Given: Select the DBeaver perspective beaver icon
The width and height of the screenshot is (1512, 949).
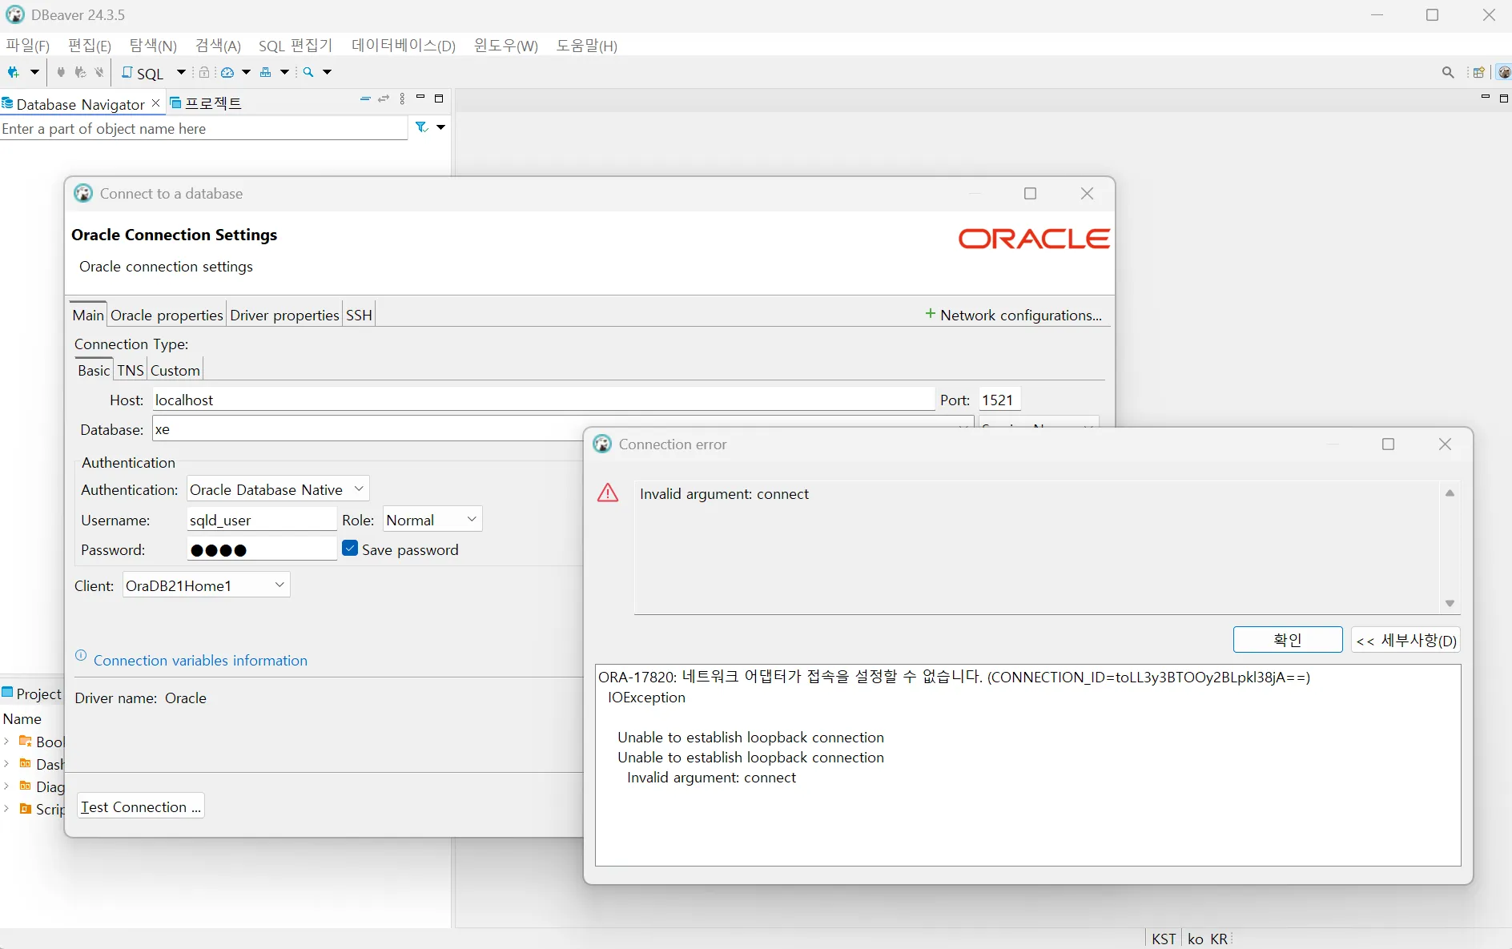Looking at the screenshot, I should coord(1504,72).
